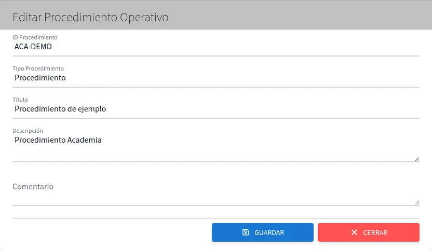432x250 pixels.
Task: Click the ID Procedimiento label
Action: (35, 37)
